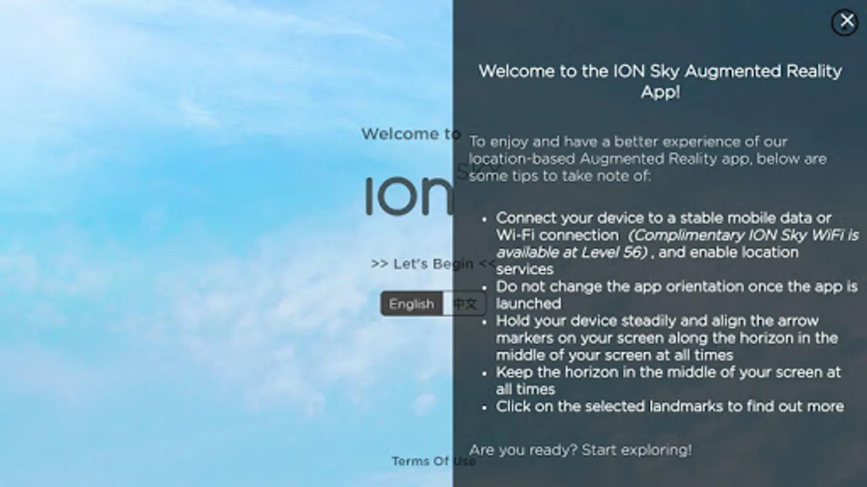This screenshot has width=867, height=487.
Task: Click the 'Welcome to the ION Sky Augmented Reality App!' heading
Action: coord(660,81)
